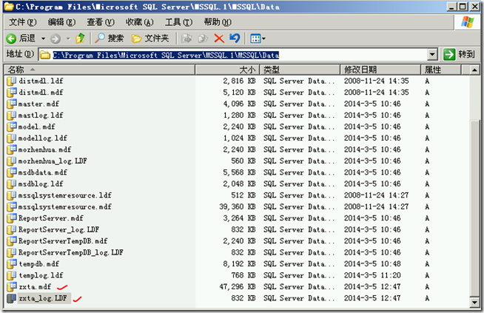Click the 转到 Go button

coord(459,55)
